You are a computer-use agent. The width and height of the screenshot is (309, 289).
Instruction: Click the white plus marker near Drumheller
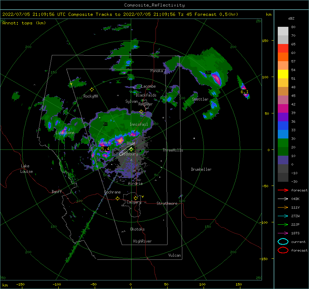(x=194, y=138)
